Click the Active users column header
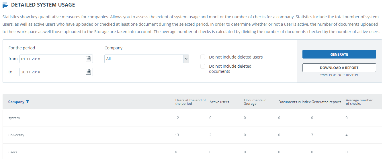This screenshot has height=159, width=385. coord(219,102)
